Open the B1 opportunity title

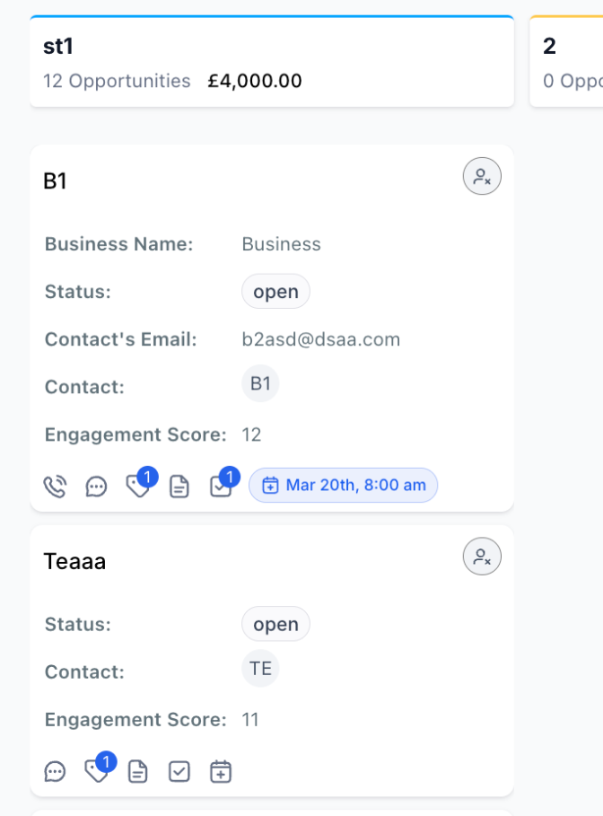(55, 181)
